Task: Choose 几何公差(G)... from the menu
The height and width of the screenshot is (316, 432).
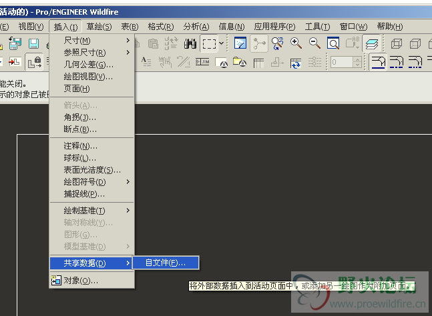Action: click(92, 65)
